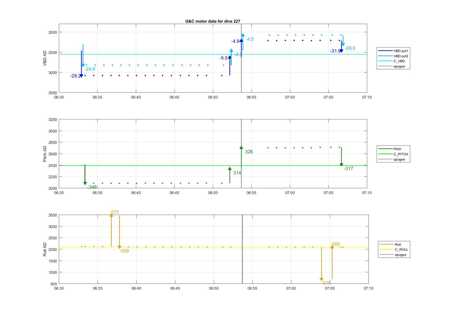Click the -688 roll annotation
This screenshot has width=453, height=319.
(124, 251)
